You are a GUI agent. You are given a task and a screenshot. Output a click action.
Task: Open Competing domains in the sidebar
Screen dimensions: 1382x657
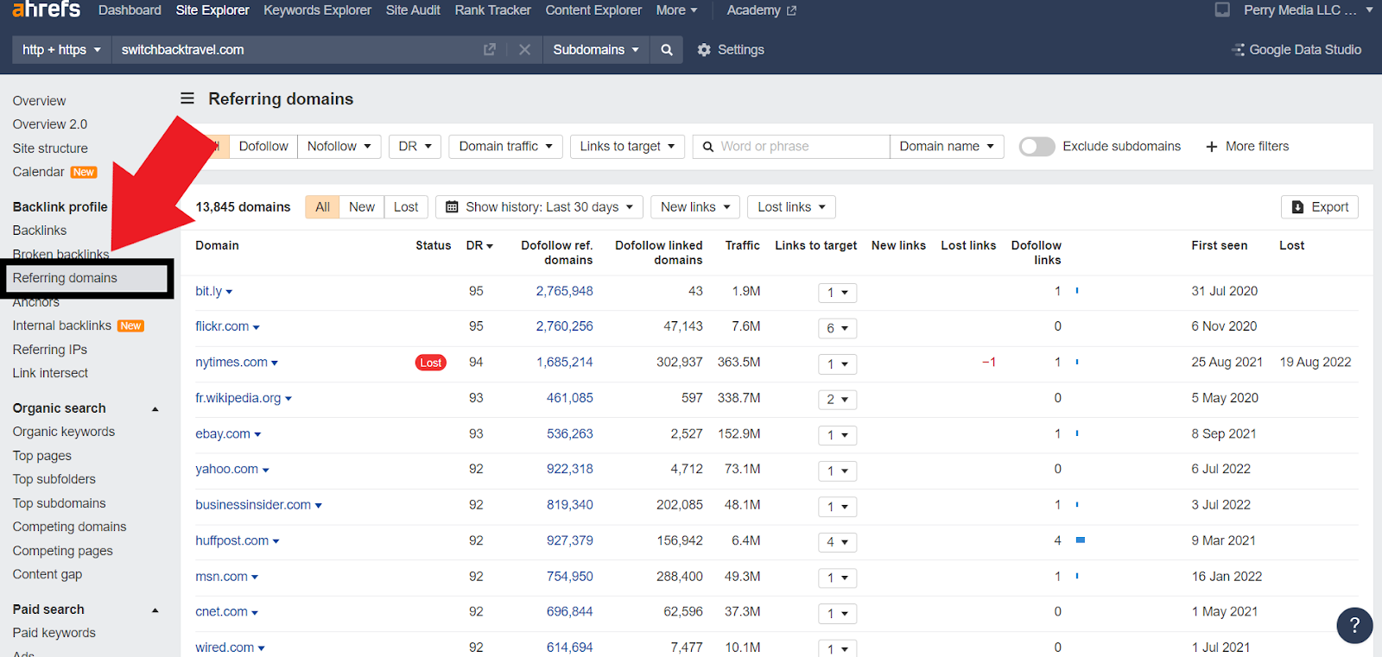(x=69, y=527)
